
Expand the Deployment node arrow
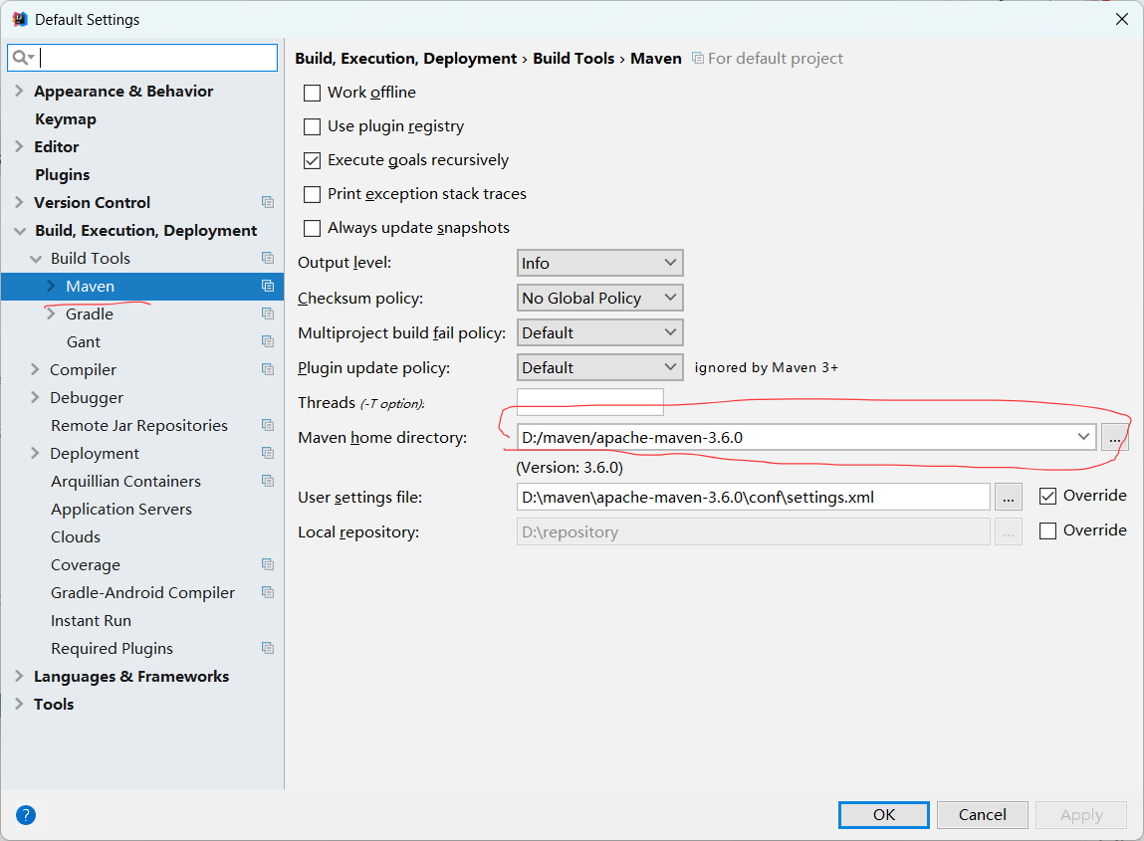(x=34, y=453)
